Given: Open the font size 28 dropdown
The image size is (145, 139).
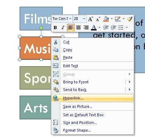Looking at the screenshot, I should [84, 19].
